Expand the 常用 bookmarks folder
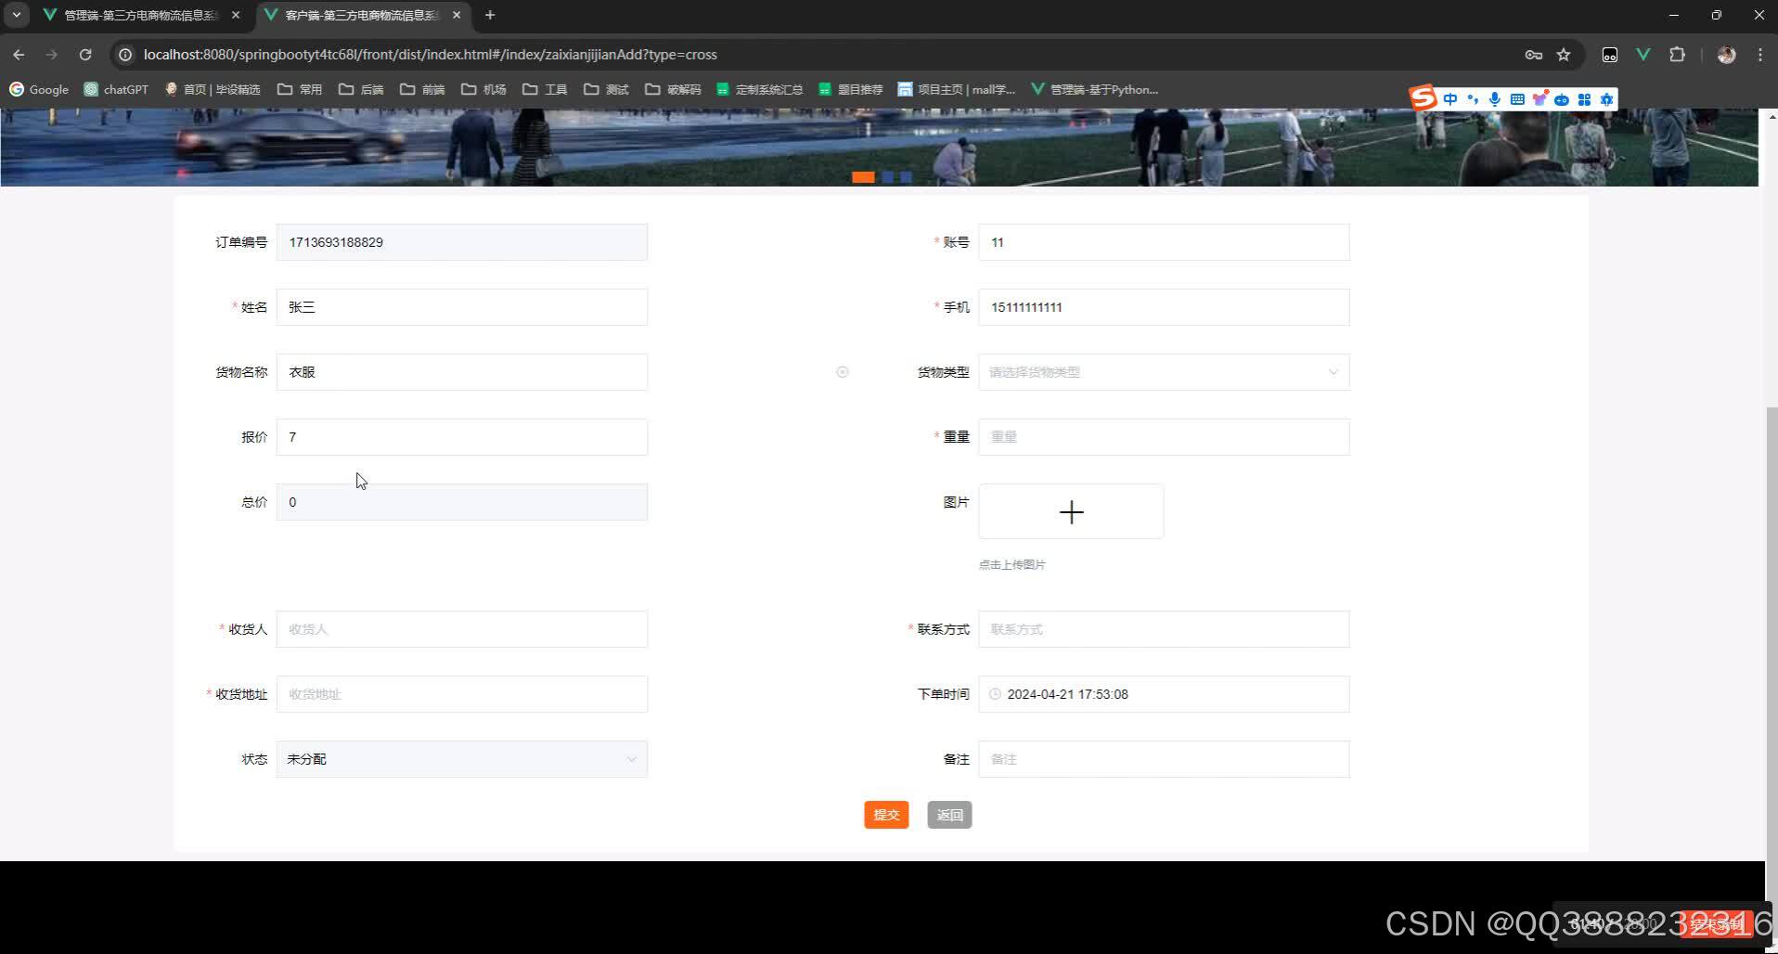This screenshot has height=954, width=1778. pyautogui.click(x=302, y=89)
